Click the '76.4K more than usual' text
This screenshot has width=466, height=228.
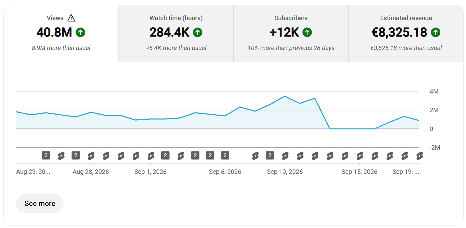click(176, 48)
